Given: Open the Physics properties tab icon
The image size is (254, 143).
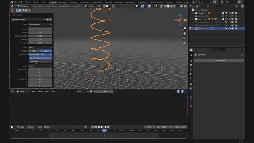Looking at the screenshot, I should point(191,93).
